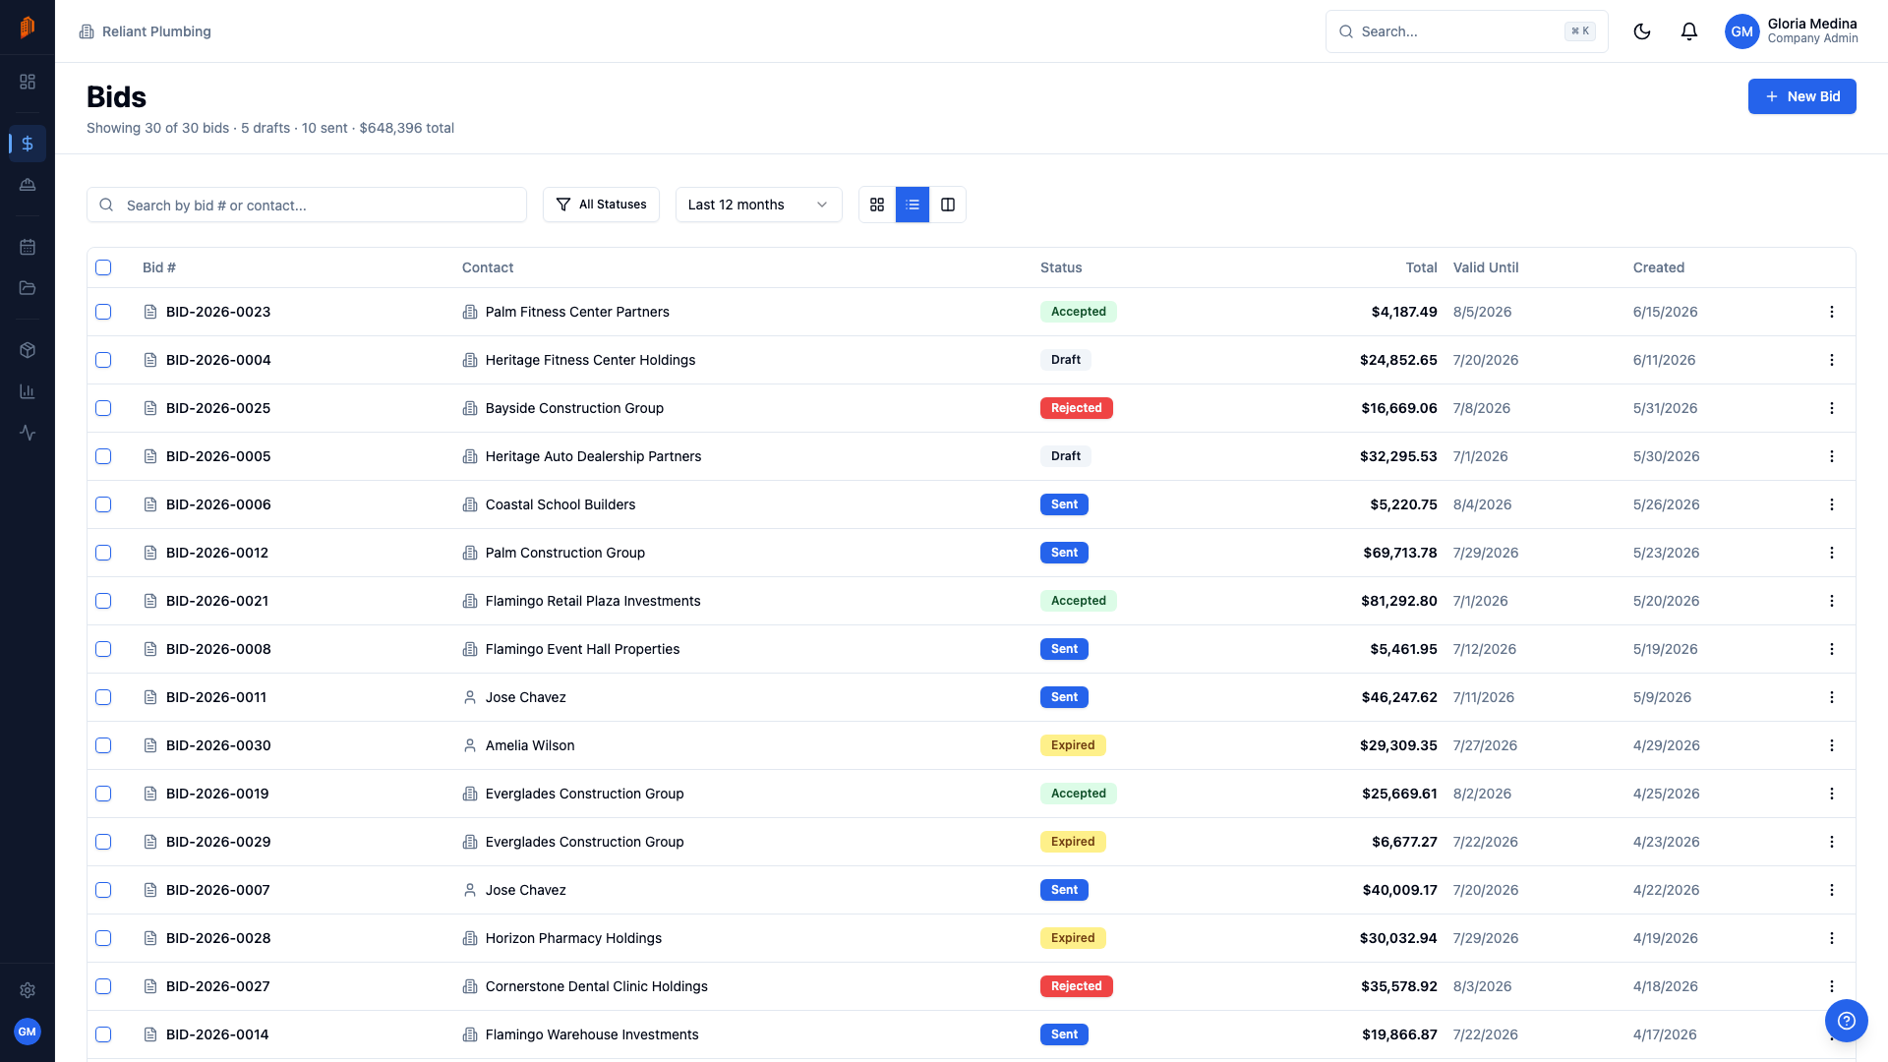Open the Last 12 months dropdown

point(758,205)
